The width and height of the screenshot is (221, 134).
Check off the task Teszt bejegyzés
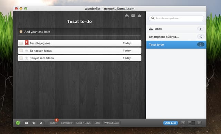point(21,43)
